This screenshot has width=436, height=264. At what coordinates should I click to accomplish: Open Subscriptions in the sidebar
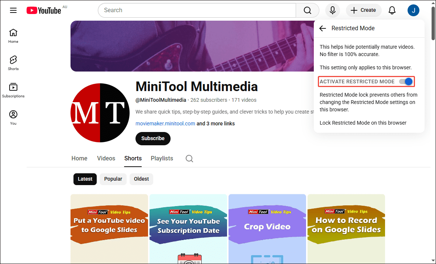tap(13, 90)
